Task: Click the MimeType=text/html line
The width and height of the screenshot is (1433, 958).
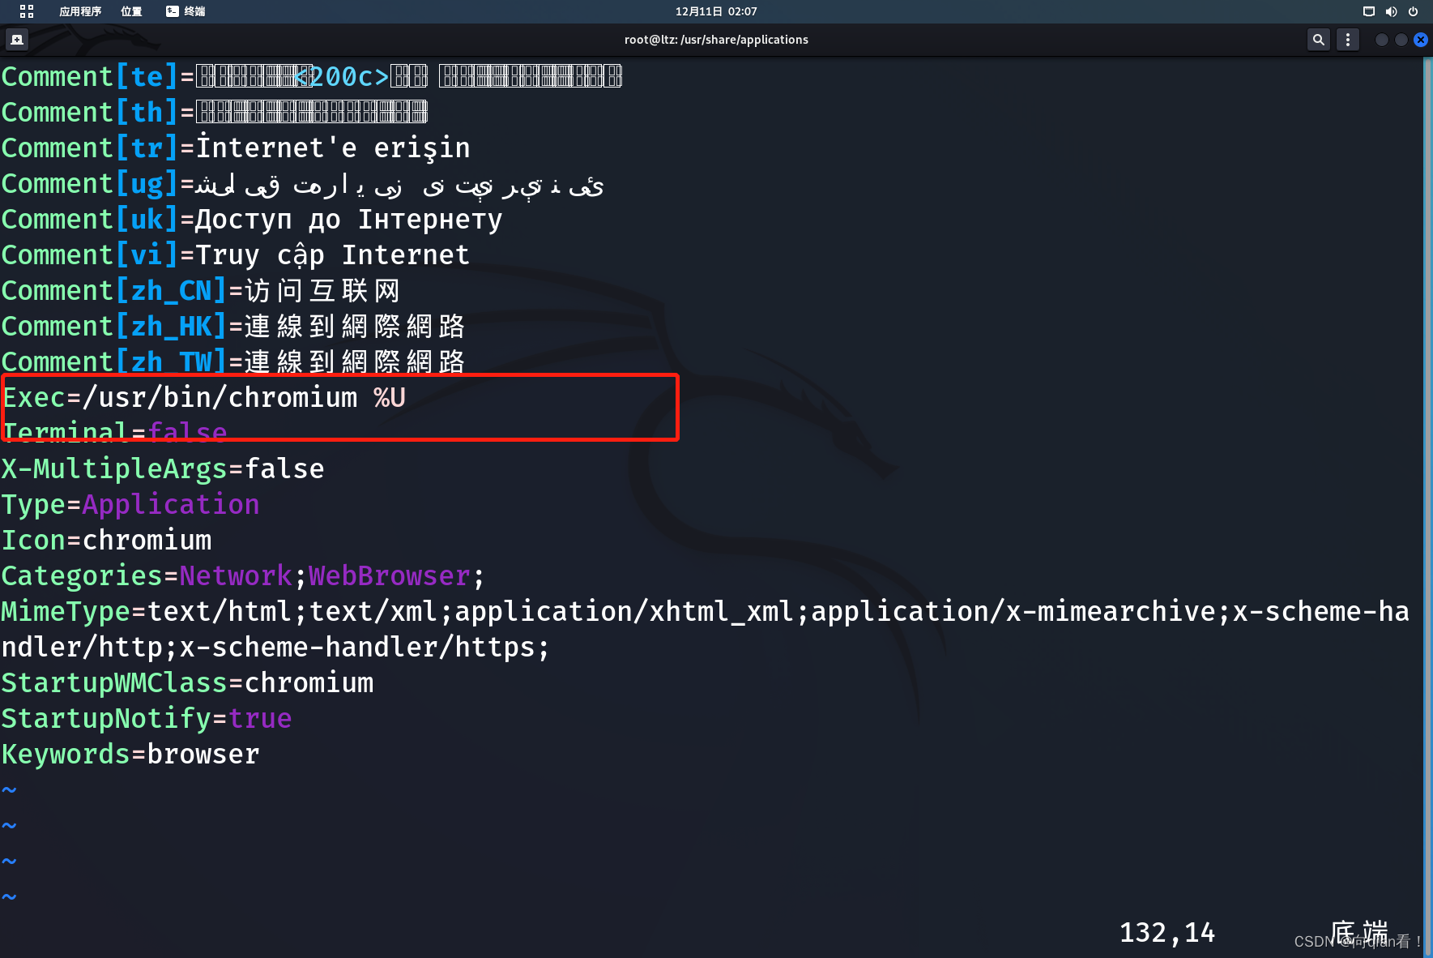Action: (705, 611)
